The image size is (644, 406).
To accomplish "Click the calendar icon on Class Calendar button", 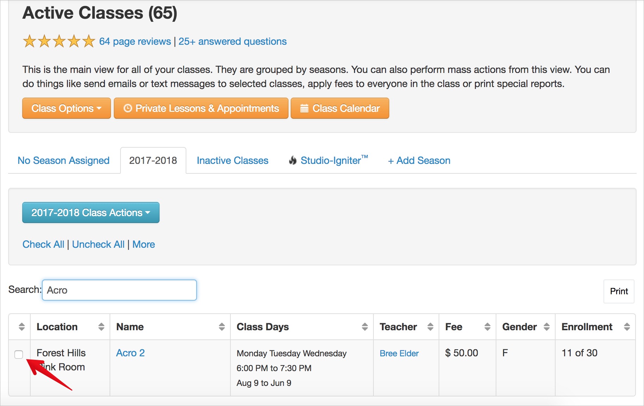I will tap(304, 108).
